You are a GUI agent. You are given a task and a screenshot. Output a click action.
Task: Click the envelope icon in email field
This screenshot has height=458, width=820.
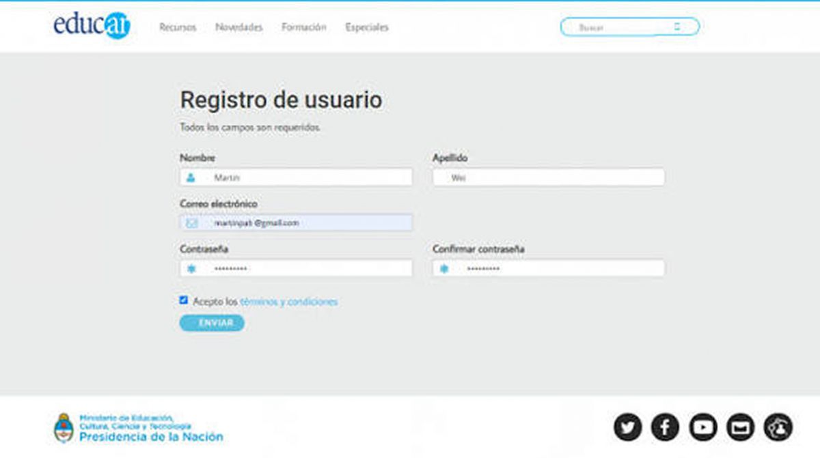191,223
